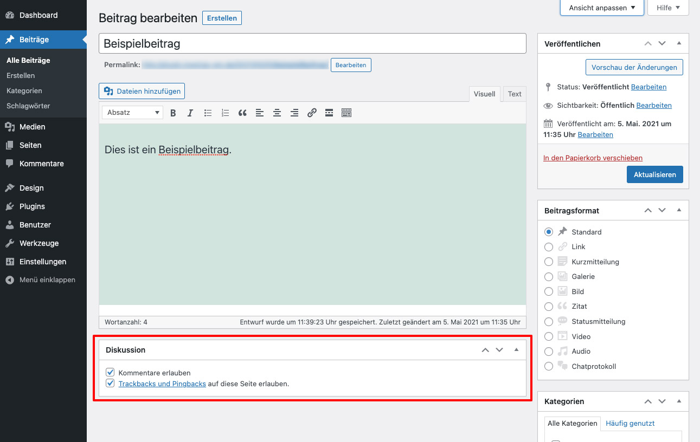Open the insert link tool
This screenshot has width=700, height=442.
point(312,113)
